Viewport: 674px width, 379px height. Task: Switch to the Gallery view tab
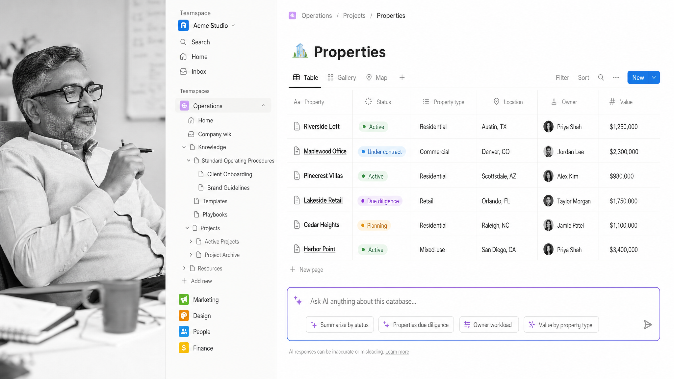coord(342,78)
